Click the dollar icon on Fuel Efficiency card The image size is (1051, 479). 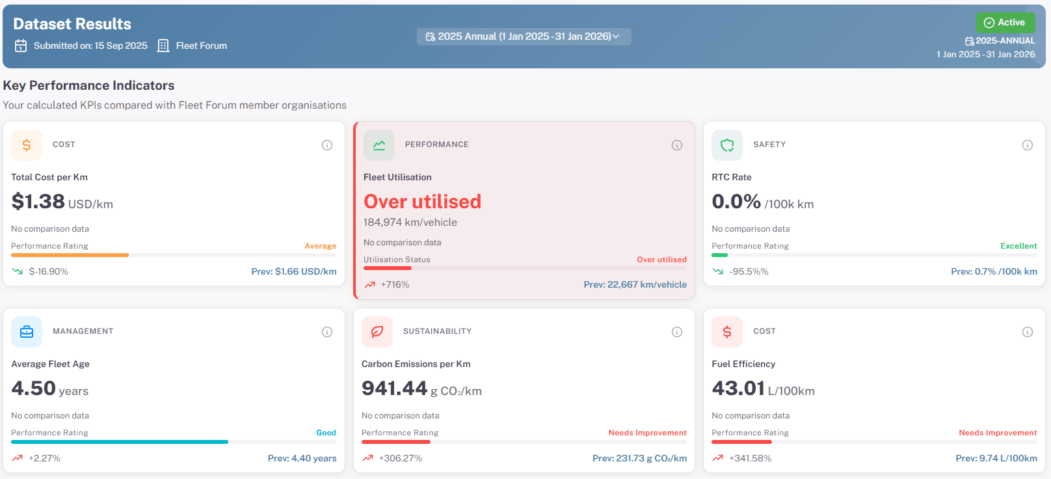pyautogui.click(x=727, y=332)
